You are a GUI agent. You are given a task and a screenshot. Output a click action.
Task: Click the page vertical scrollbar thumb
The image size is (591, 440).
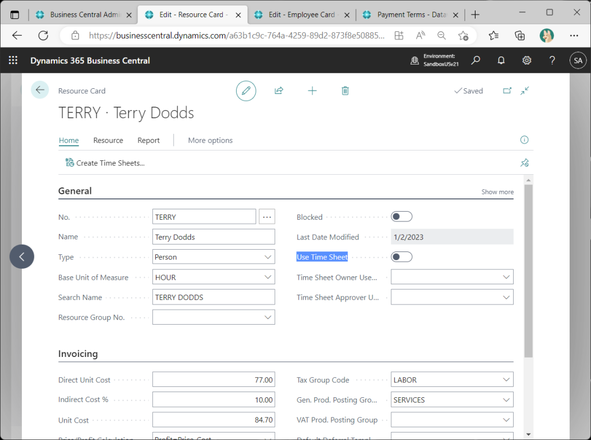[x=529, y=270]
